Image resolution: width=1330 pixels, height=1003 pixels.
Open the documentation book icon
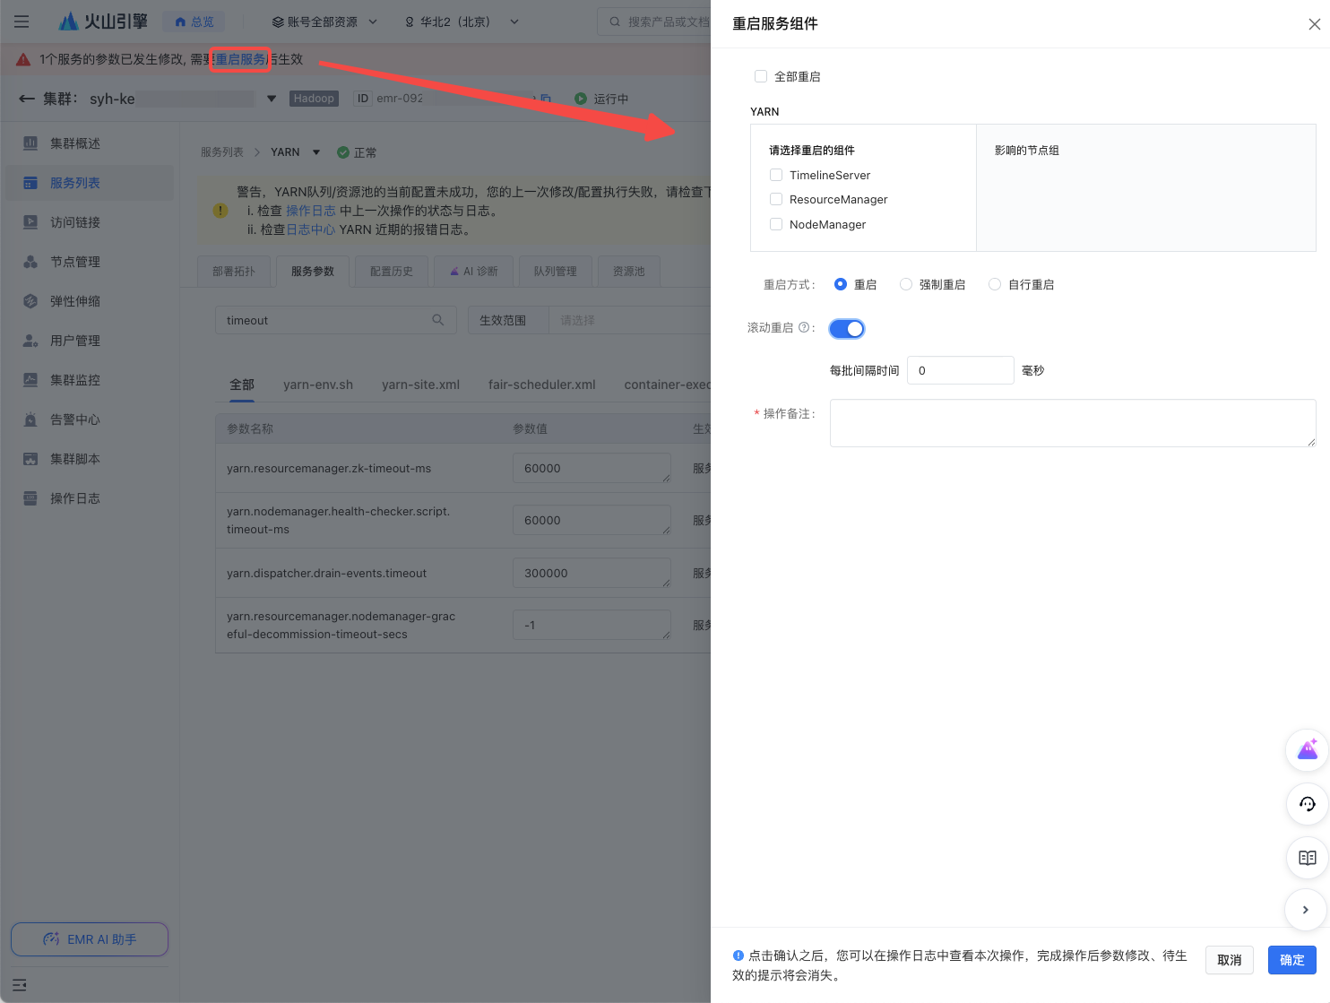(x=1308, y=858)
